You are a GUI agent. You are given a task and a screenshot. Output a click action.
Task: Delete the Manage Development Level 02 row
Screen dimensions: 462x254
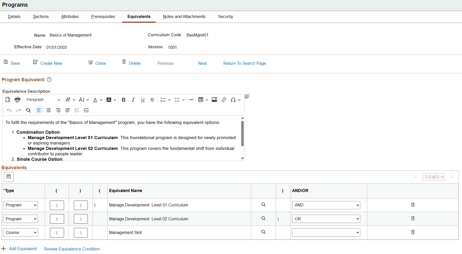413,218
